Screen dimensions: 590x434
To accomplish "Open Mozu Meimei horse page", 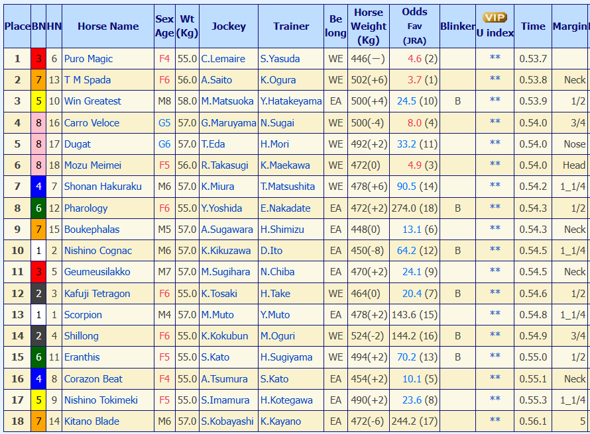I will click(x=93, y=165).
